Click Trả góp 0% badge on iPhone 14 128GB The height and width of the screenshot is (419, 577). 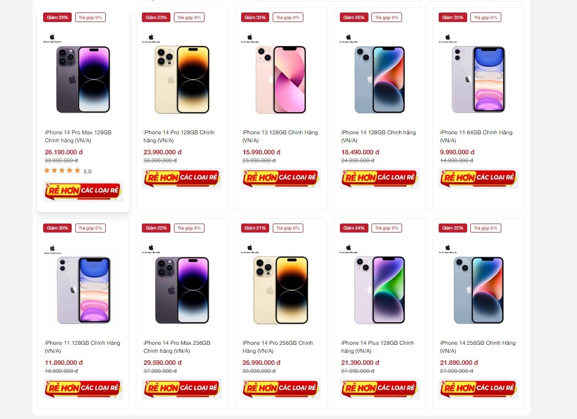point(387,18)
